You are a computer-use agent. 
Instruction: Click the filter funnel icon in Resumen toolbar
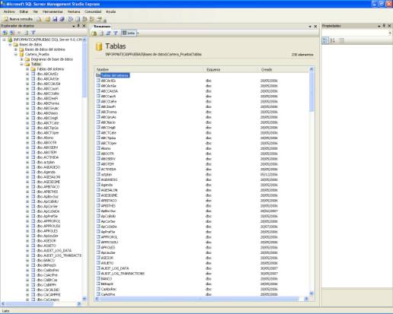click(x=116, y=33)
